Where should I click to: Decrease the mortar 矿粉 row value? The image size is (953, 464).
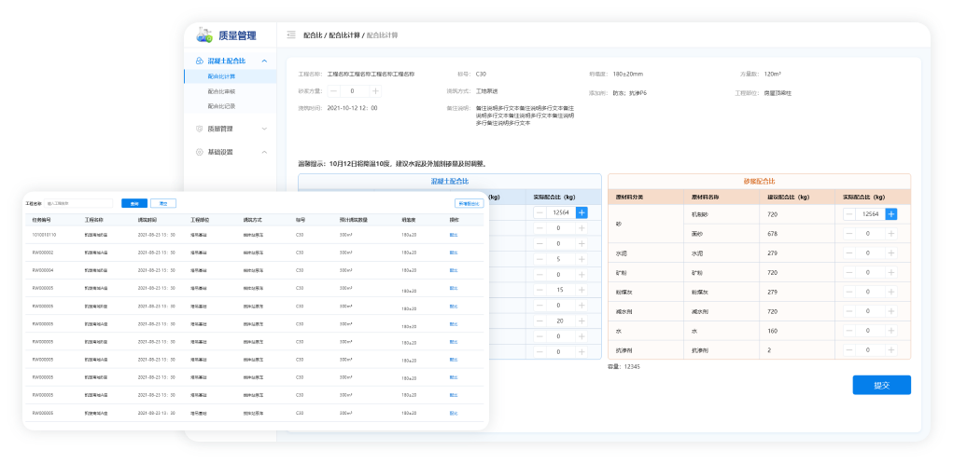849,272
